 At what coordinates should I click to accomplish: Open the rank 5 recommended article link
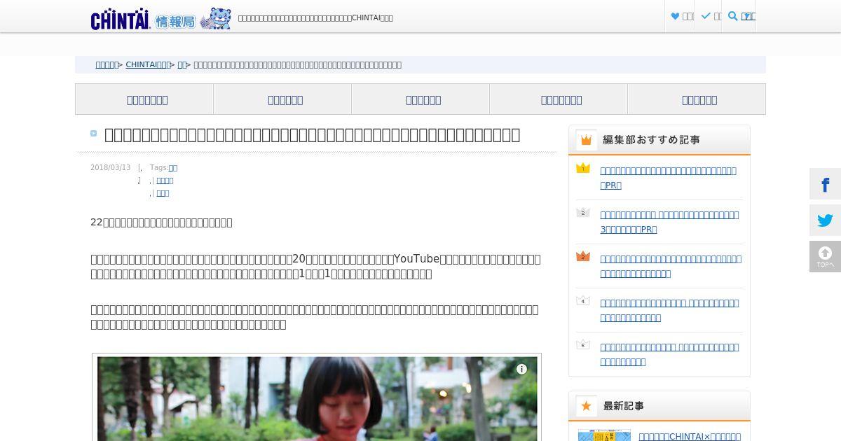(x=669, y=354)
